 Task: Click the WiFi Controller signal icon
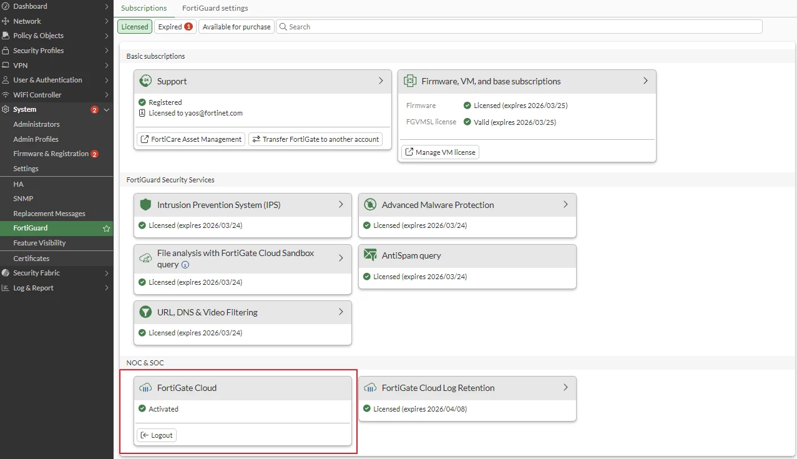point(6,95)
